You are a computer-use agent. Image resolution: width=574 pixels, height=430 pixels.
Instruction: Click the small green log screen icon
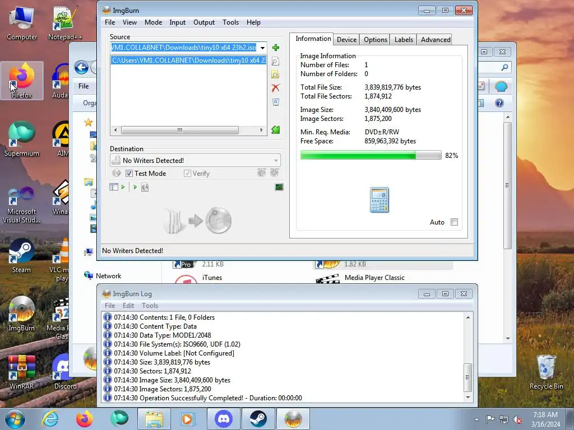(279, 187)
